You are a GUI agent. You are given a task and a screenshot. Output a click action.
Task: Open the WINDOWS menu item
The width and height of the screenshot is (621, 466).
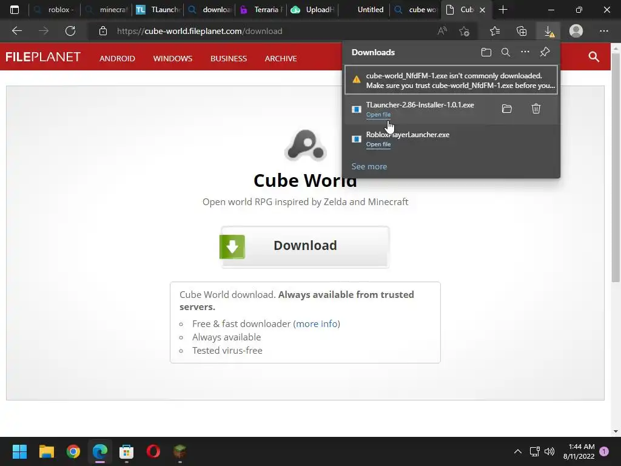(173, 59)
